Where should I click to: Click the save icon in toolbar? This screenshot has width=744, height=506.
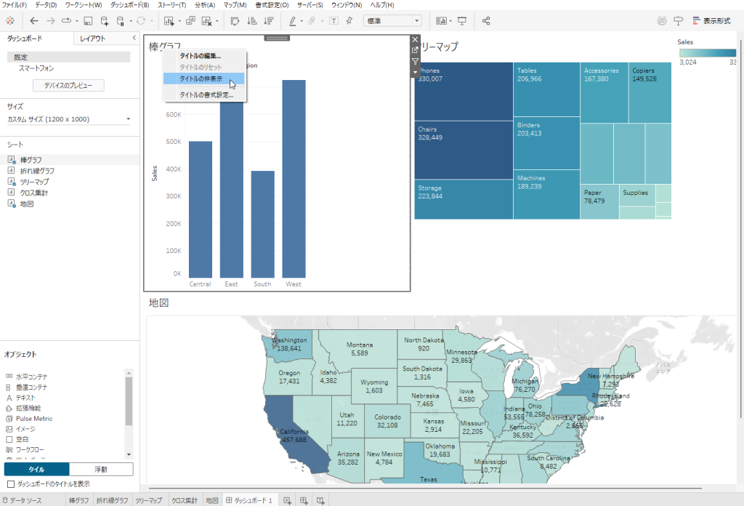tap(88, 20)
